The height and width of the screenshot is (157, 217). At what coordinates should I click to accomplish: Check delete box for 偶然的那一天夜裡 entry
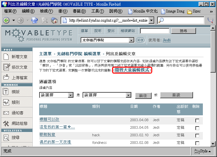click(197, 143)
